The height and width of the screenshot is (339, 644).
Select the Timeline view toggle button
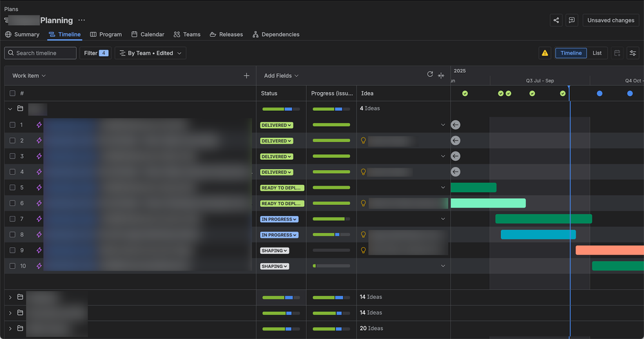pyautogui.click(x=571, y=53)
